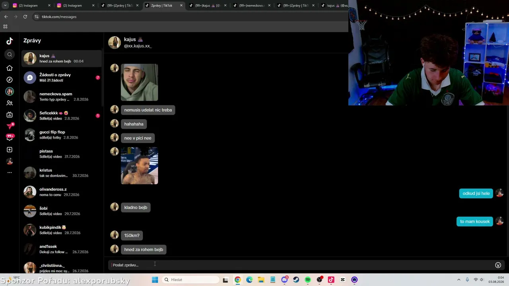
Task: Open the olivandeross.z conversation
Action: 61,192
